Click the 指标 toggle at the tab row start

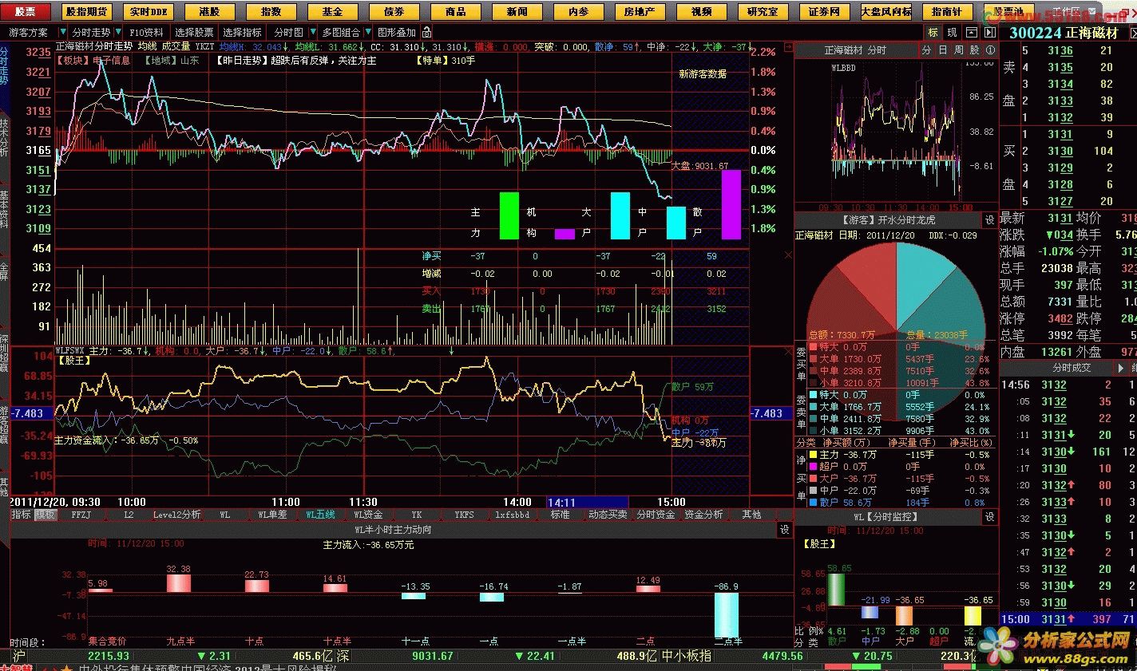[22, 515]
